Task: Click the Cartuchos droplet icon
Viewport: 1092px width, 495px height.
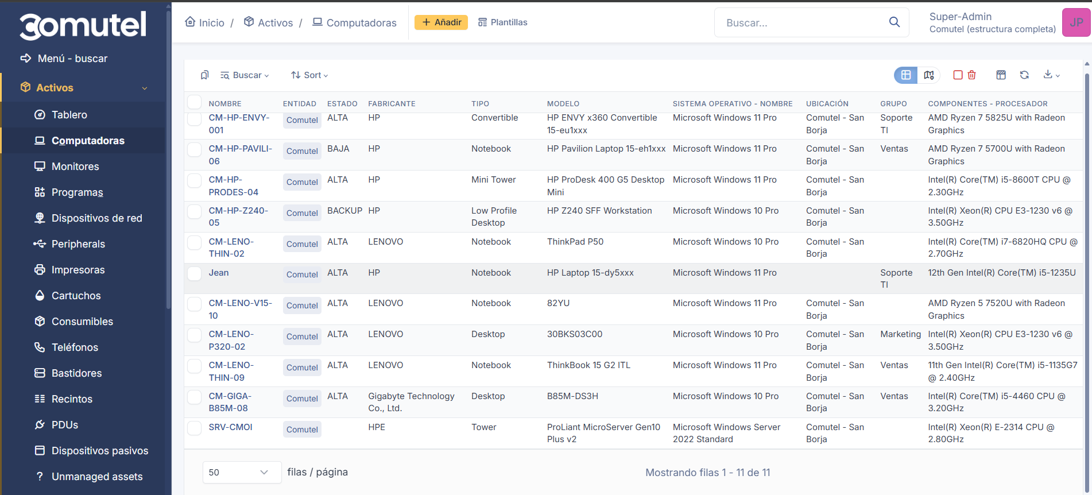Action: (x=40, y=296)
